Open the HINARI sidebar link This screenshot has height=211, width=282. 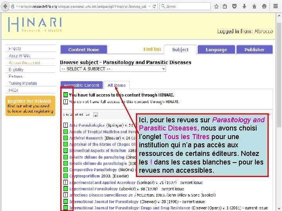15,49
